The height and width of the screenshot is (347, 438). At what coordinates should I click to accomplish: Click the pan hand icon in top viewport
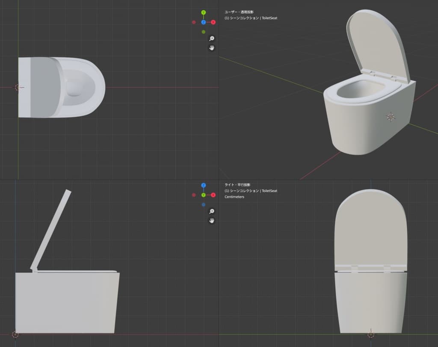click(211, 47)
